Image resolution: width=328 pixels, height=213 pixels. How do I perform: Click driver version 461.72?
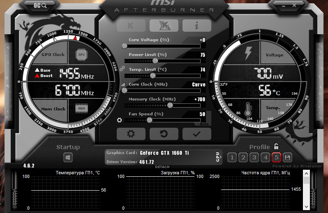click(x=146, y=162)
